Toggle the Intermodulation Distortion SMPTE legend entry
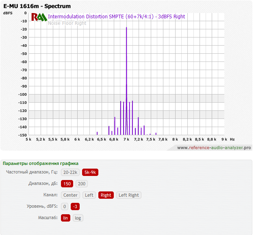254x235 pixels. 116,17
